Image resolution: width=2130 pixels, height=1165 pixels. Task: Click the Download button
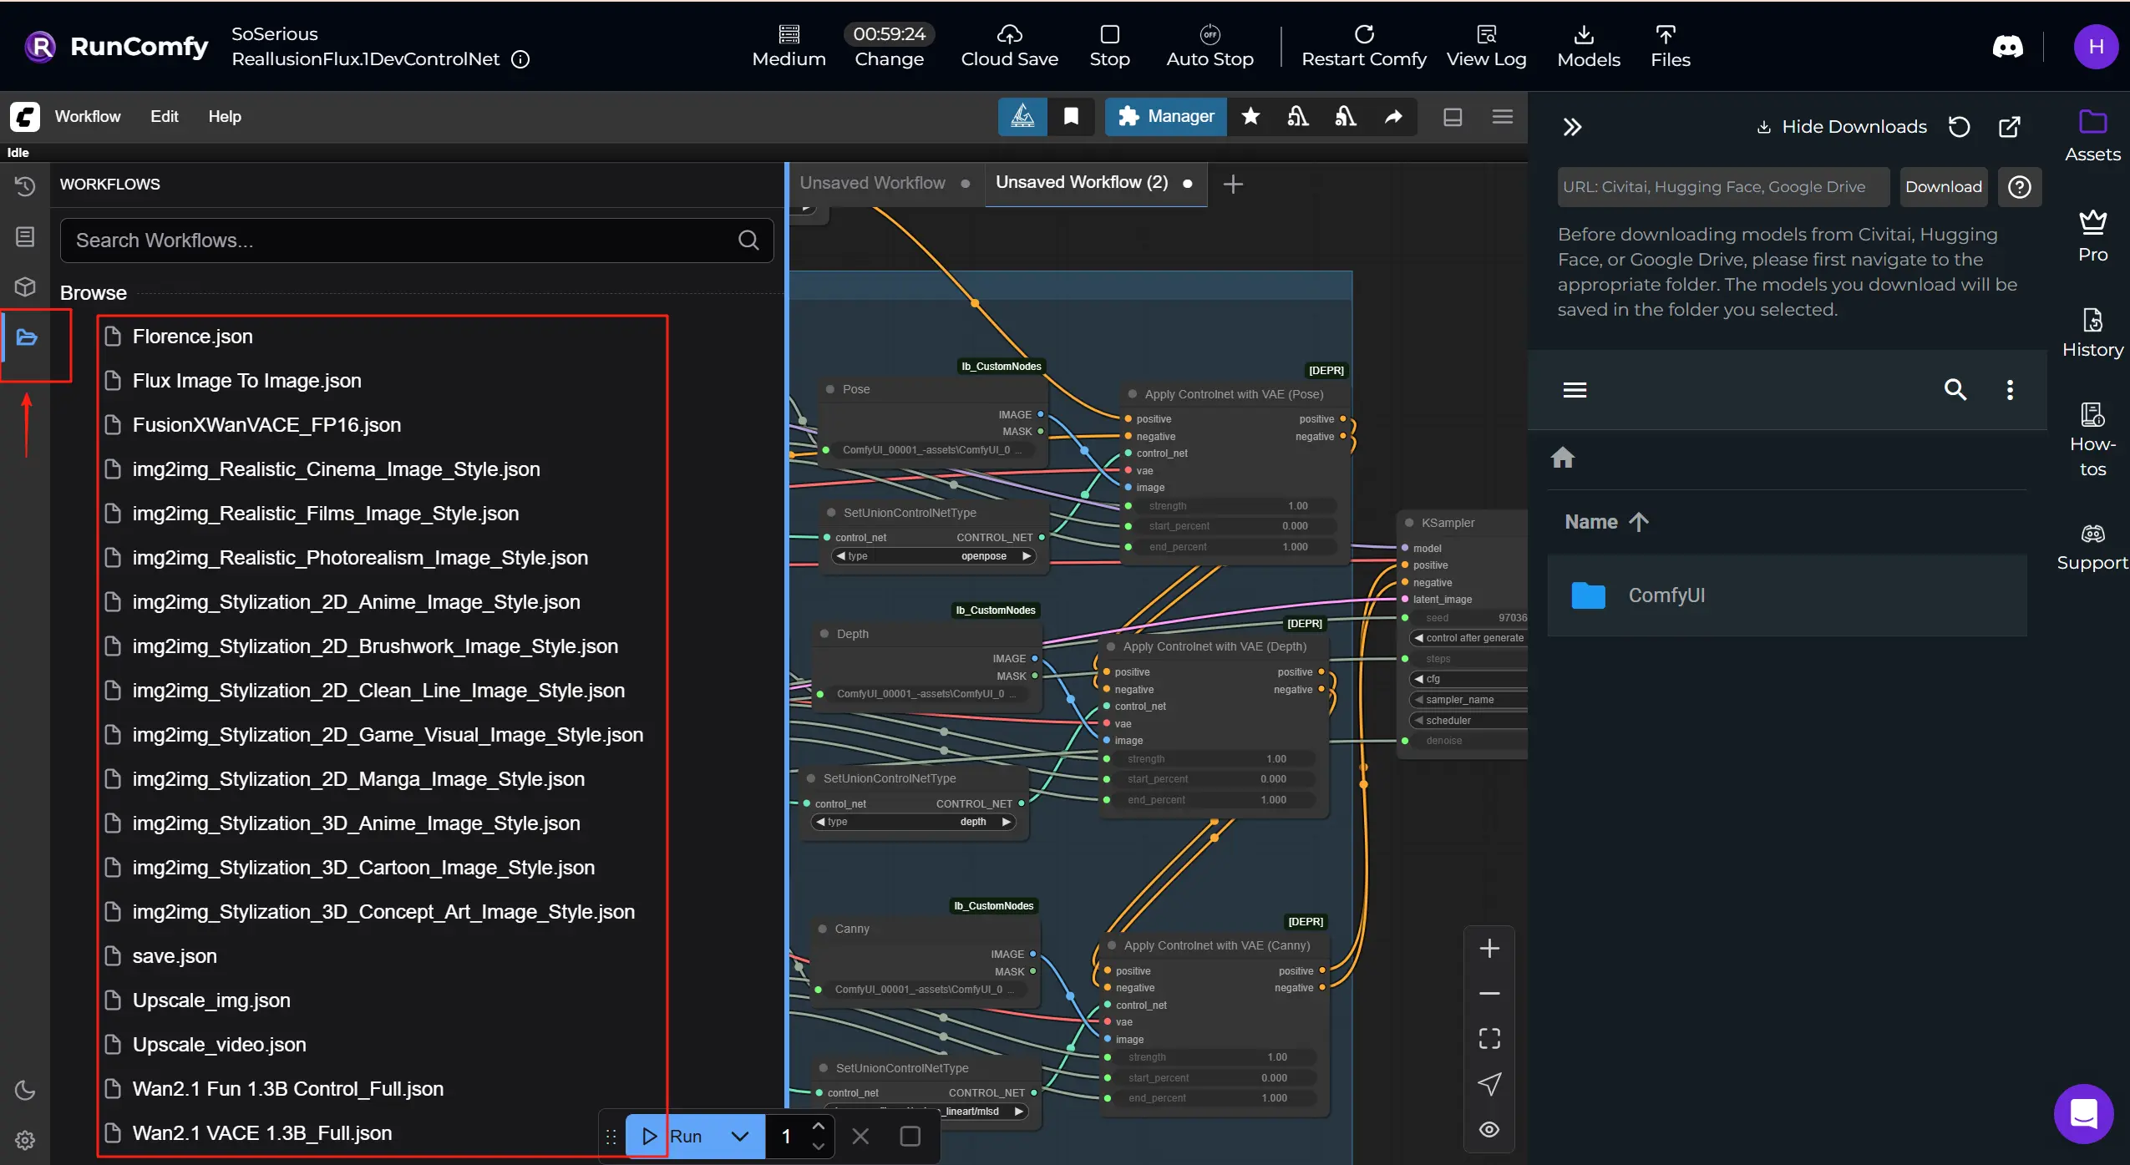tap(1943, 187)
